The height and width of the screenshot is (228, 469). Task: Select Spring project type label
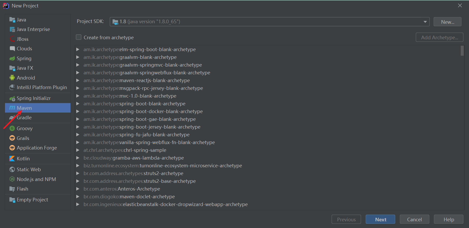[x=24, y=58]
